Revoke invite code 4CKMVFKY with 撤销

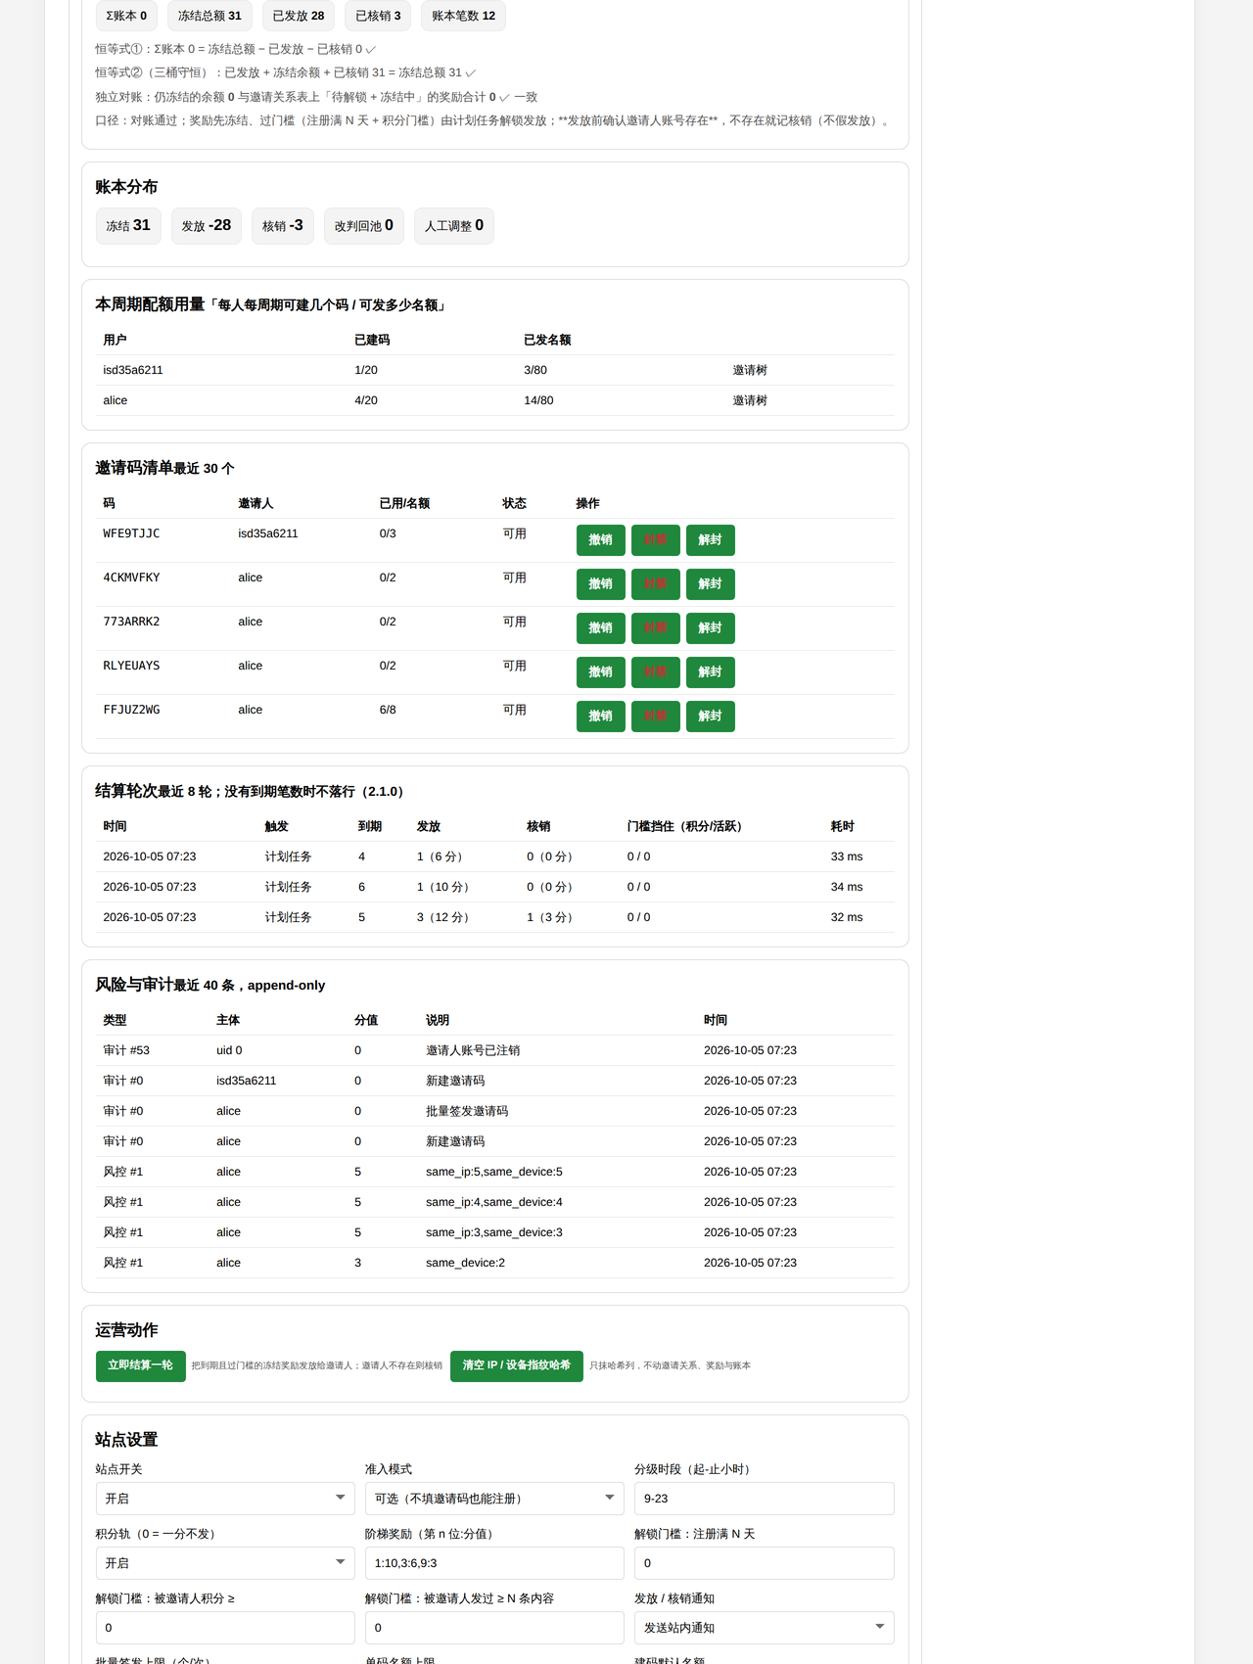[600, 583]
